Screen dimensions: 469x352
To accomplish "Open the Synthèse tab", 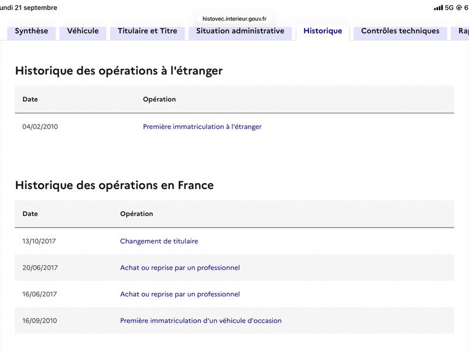I will click(x=32, y=32).
